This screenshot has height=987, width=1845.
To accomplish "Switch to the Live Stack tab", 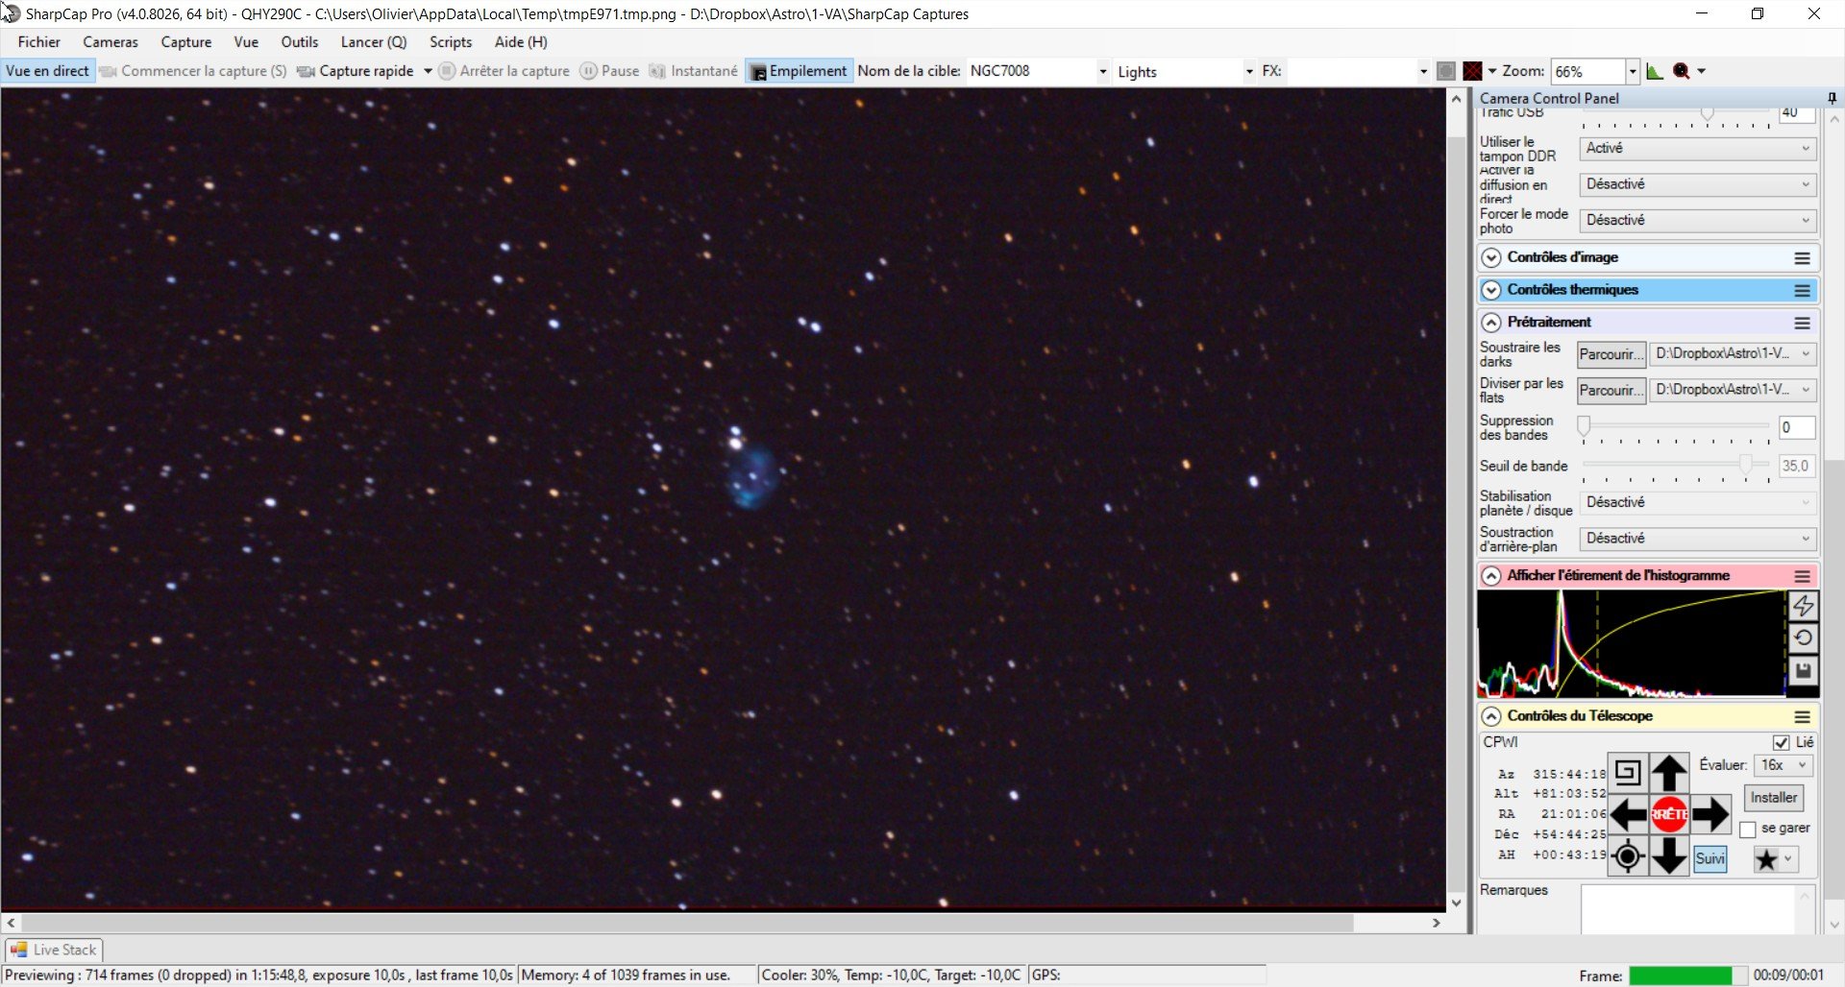I will coord(55,951).
